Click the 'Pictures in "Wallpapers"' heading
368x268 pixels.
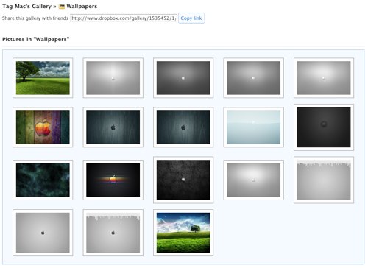(35, 39)
